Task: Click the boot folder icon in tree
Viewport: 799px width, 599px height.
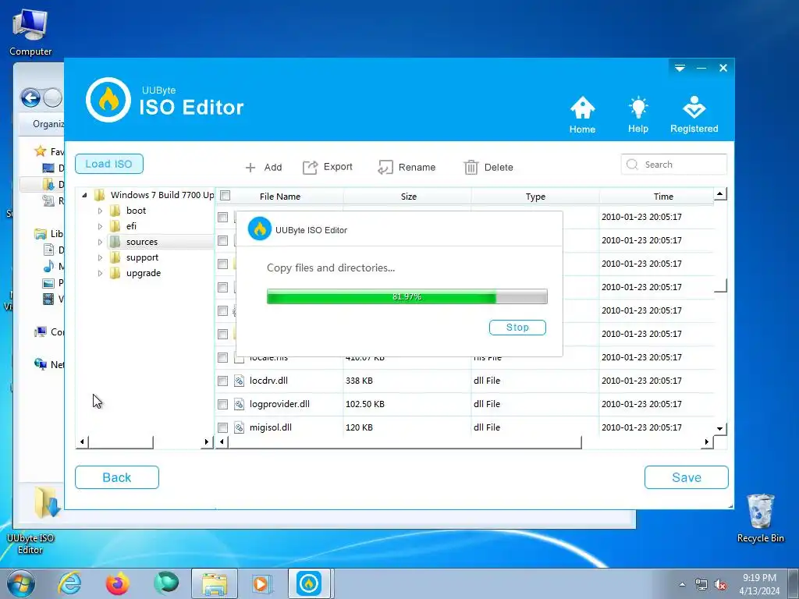Action: click(x=115, y=211)
